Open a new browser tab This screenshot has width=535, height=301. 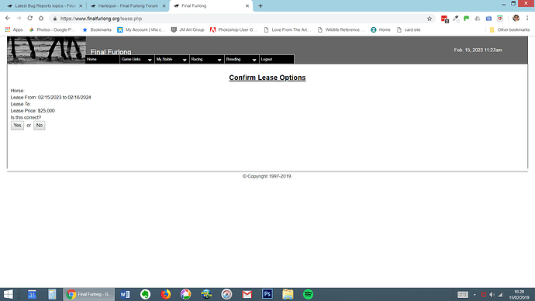pos(261,5)
